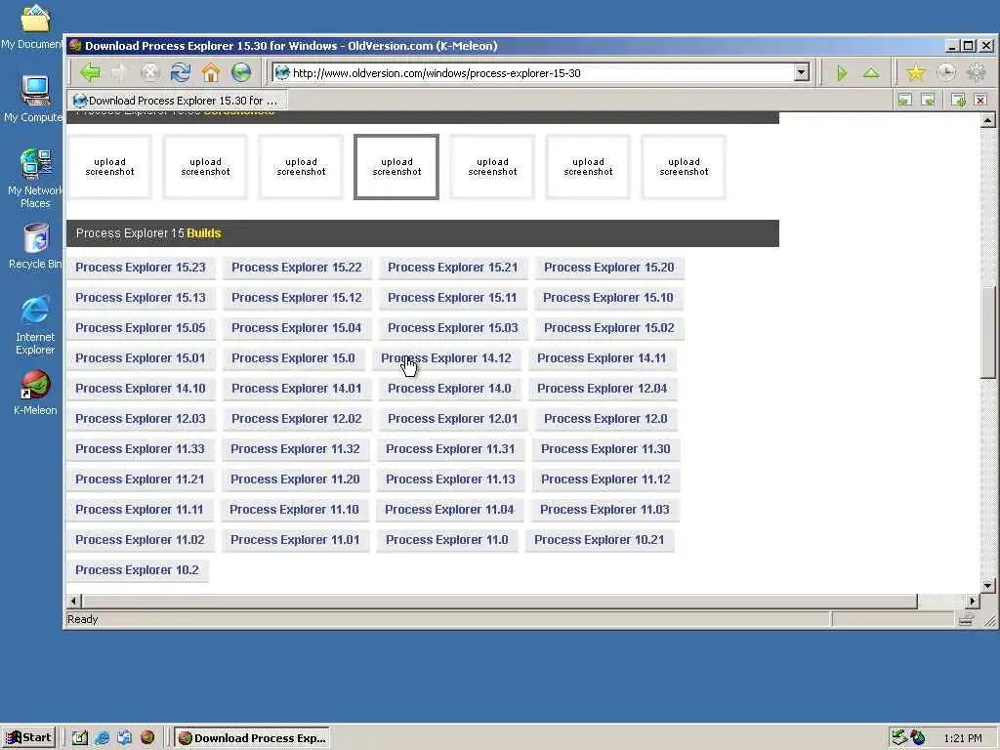1000x750 pixels.
Task: Click the Download Process Exp... taskbar button
Action: [x=253, y=738]
